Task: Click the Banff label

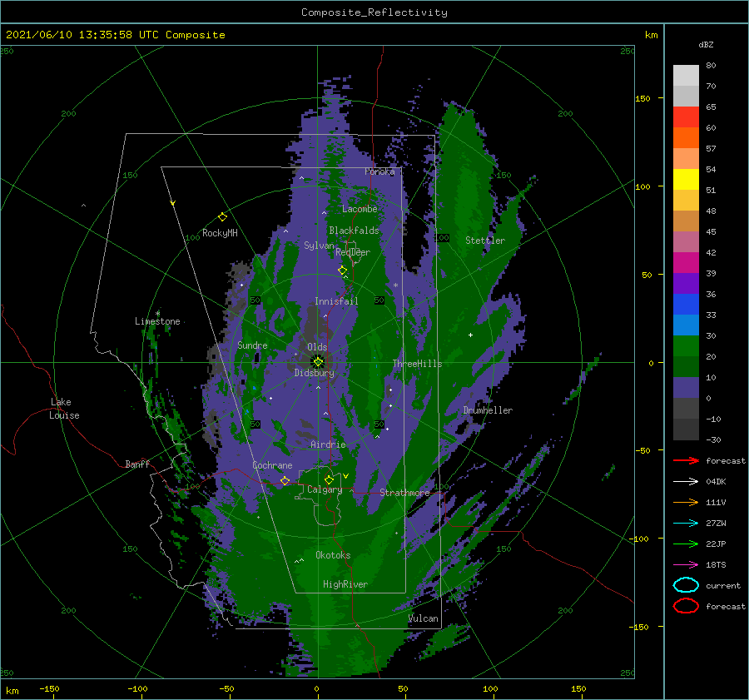Action: coord(137,464)
